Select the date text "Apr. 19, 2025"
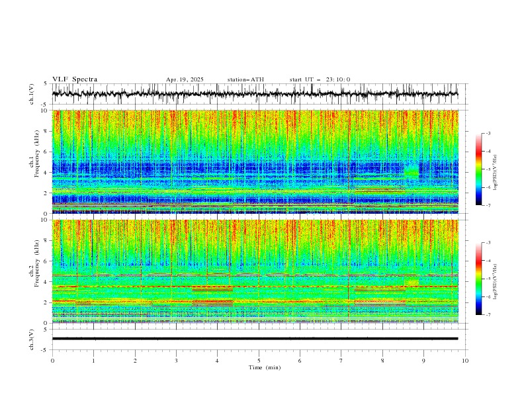Image resolution: width=524 pixels, height=405 pixels. click(185, 79)
